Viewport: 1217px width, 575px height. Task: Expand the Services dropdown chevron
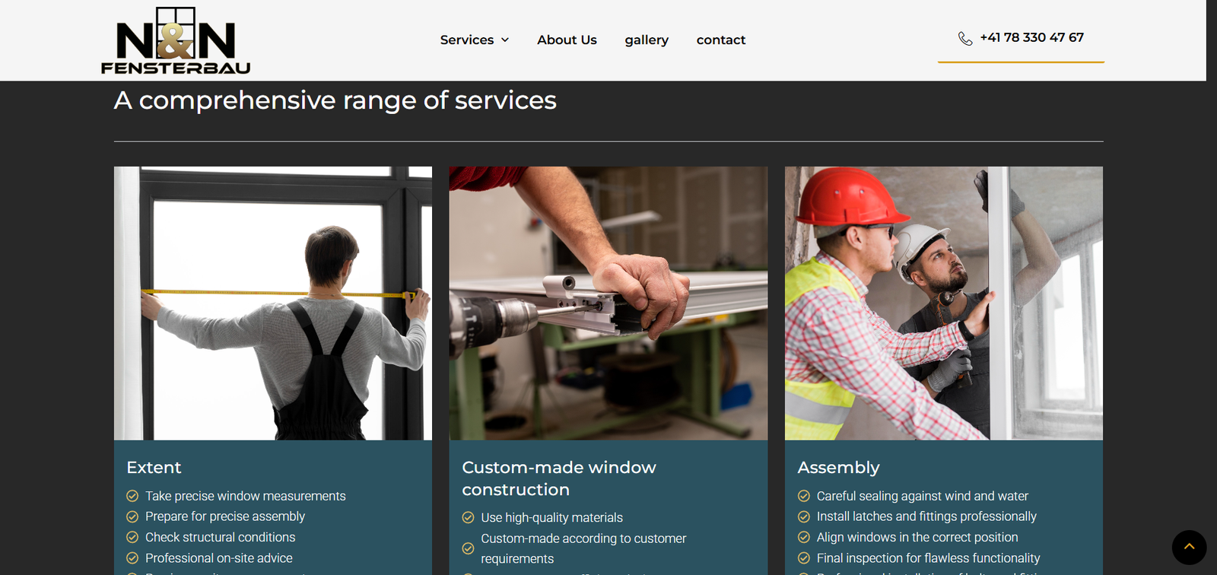point(505,40)
